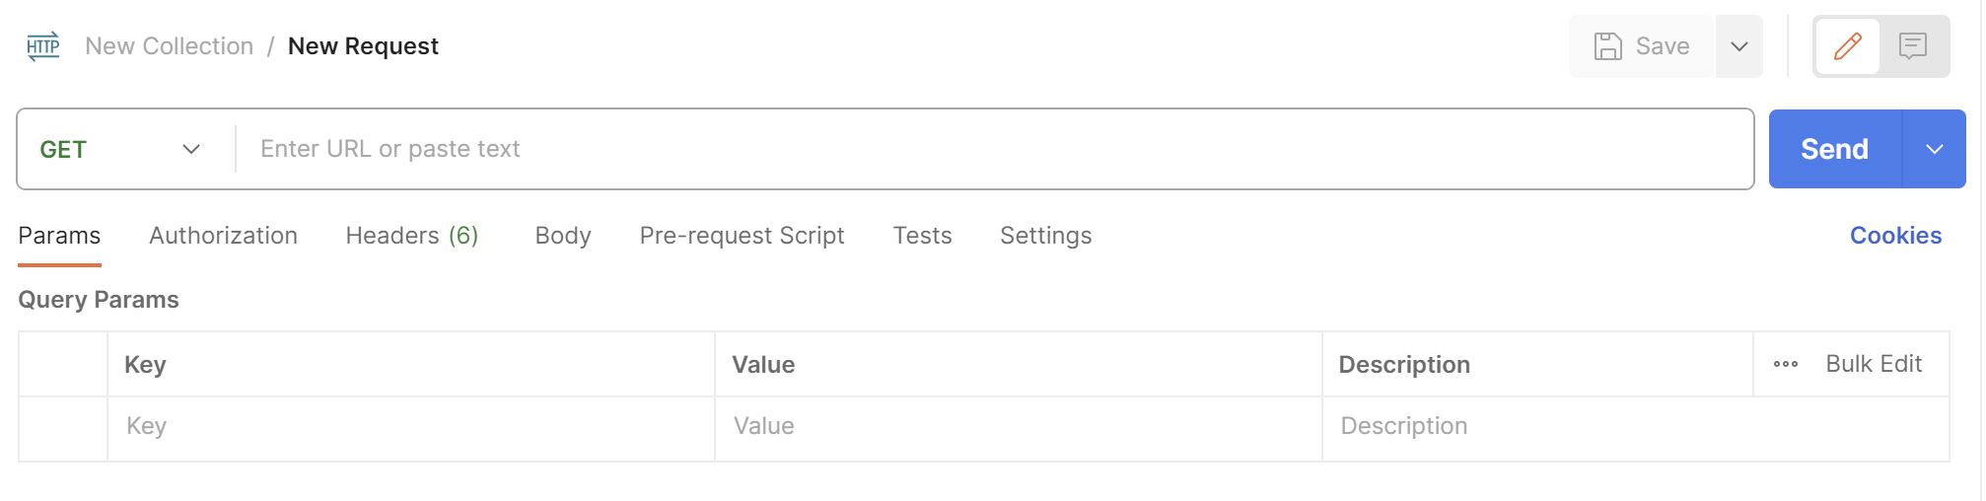The image size is (1986, 501).
Task: Switch to the Body tab
Action: [563, 236]
